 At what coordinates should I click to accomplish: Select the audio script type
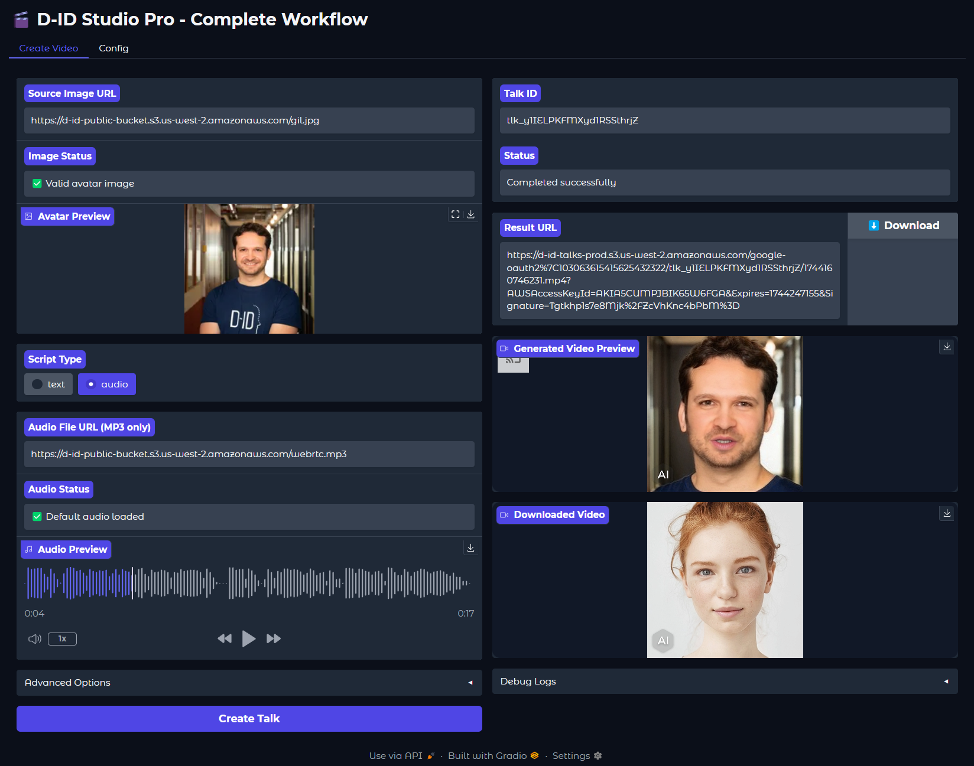107,384
